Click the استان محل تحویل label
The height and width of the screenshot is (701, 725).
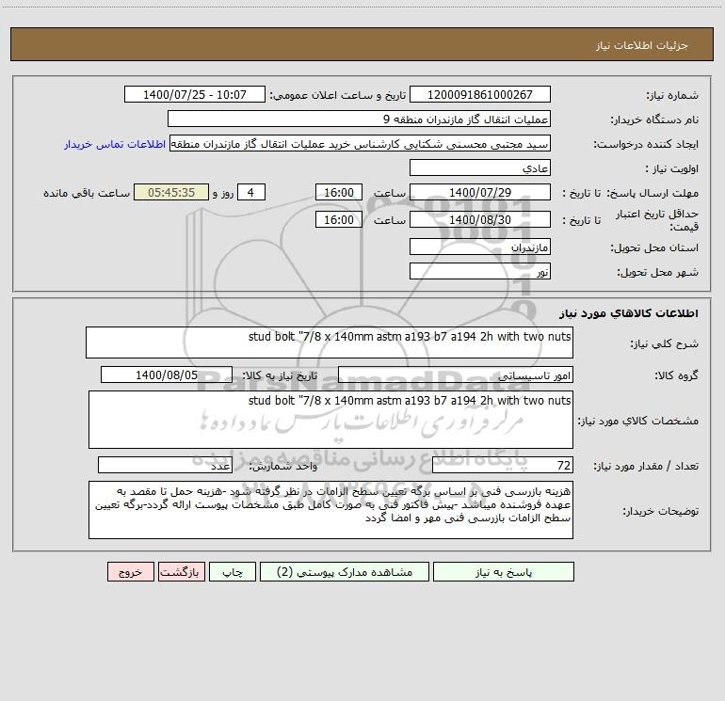[x=654, y=247]
